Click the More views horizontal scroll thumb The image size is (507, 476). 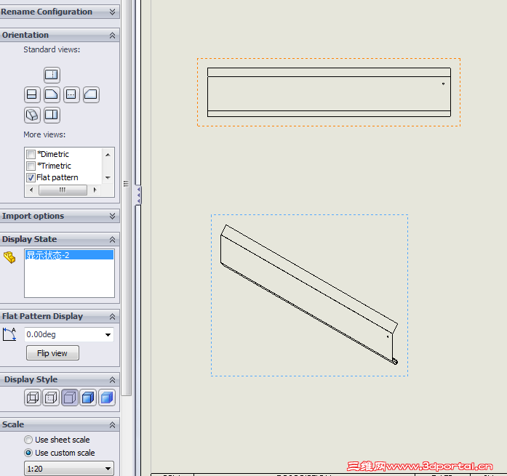tap(63, 190)
